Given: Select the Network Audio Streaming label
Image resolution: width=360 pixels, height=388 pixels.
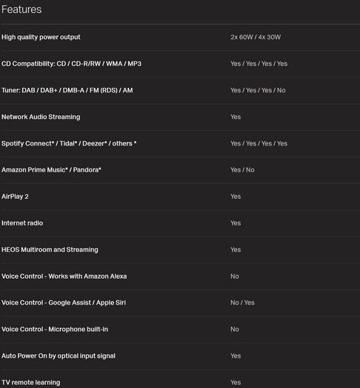Looking at the screenshot, I should pos(41,117).
